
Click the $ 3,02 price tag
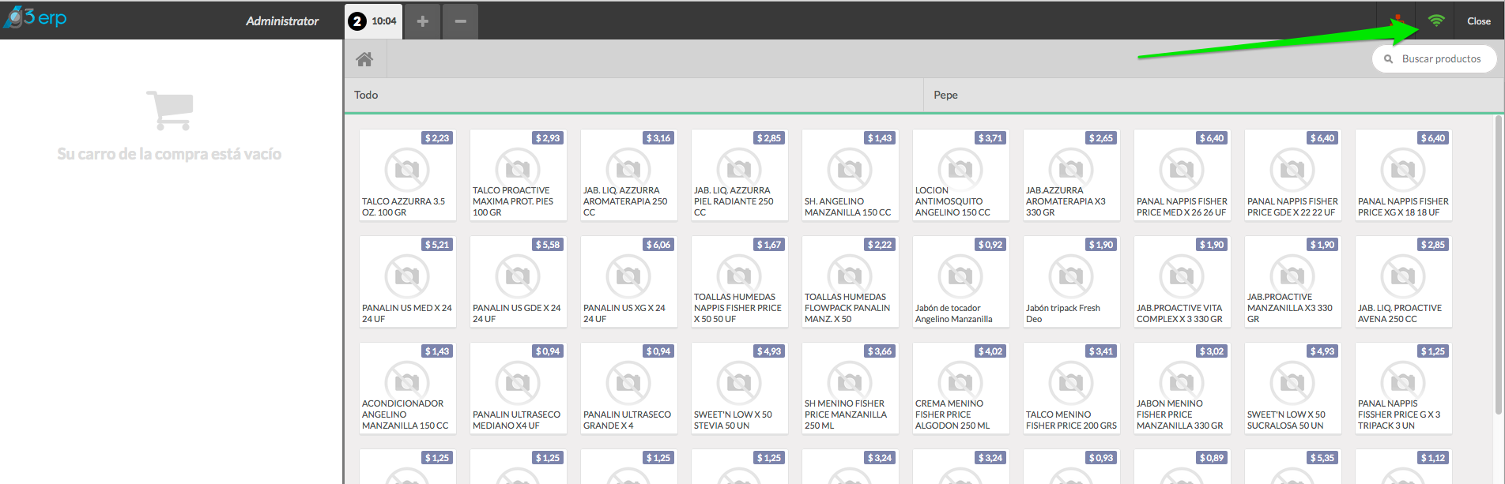(1212, 351)
